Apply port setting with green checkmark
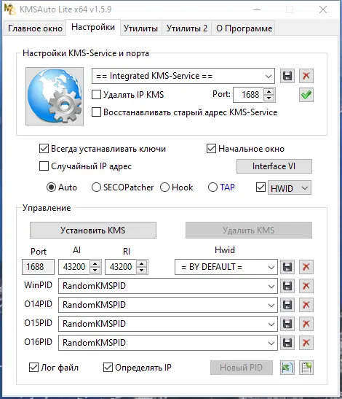Viewport: 342px width, 399px height. click(306, 95)
